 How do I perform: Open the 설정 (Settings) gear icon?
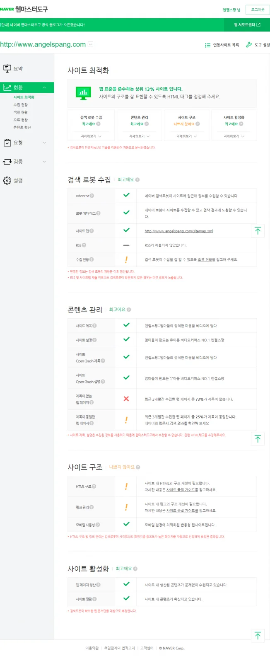[8, 180]
